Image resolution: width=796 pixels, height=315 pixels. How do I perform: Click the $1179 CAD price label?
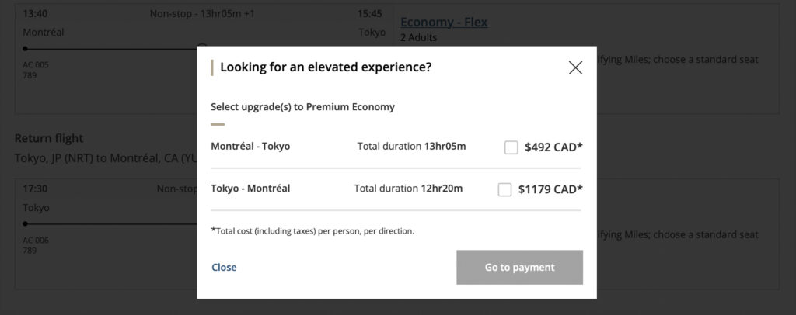click(x=550, y=189)
